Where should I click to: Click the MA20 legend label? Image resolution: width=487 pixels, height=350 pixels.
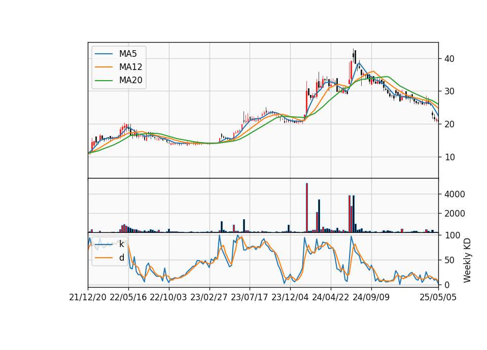(x=130, y=81)
